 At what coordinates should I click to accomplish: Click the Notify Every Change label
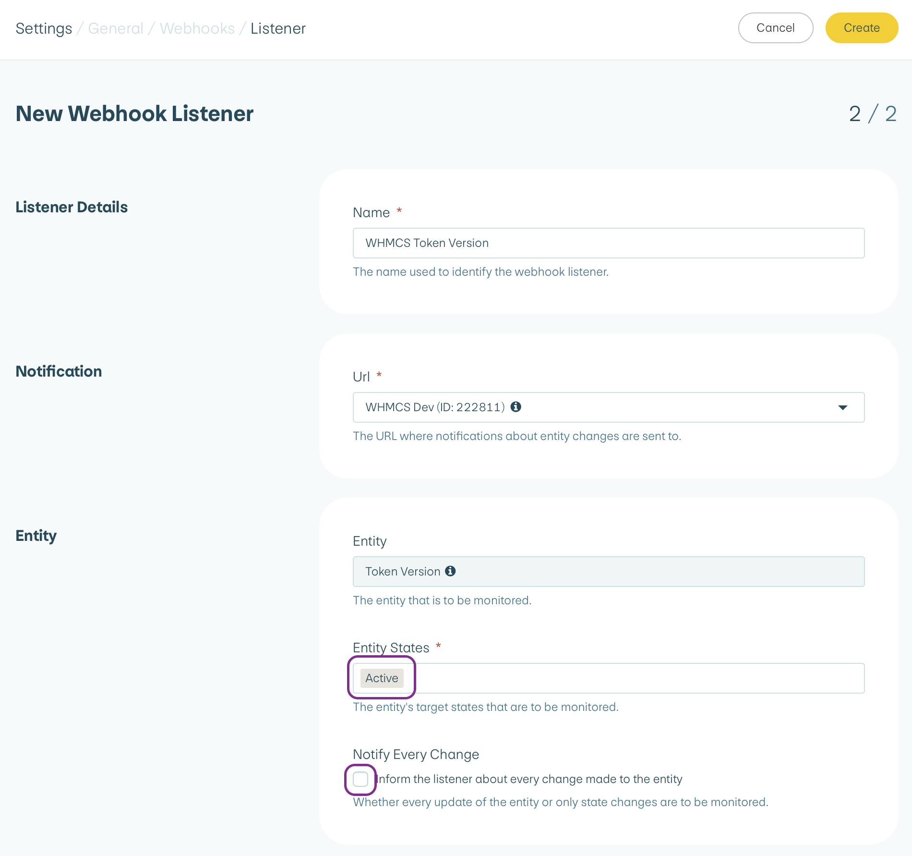click(416, 754)
